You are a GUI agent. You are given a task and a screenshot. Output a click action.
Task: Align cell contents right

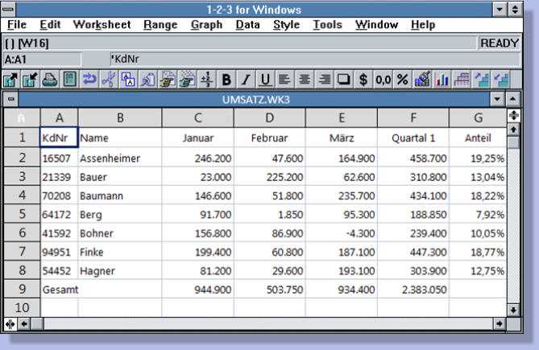[x=324, y=80]
